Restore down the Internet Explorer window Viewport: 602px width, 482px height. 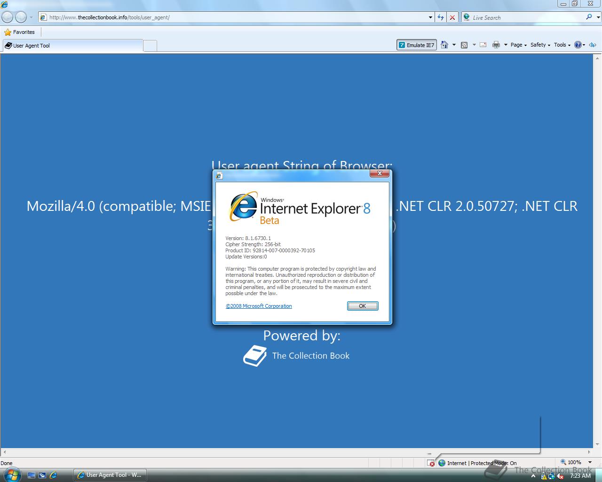point(575,4)
